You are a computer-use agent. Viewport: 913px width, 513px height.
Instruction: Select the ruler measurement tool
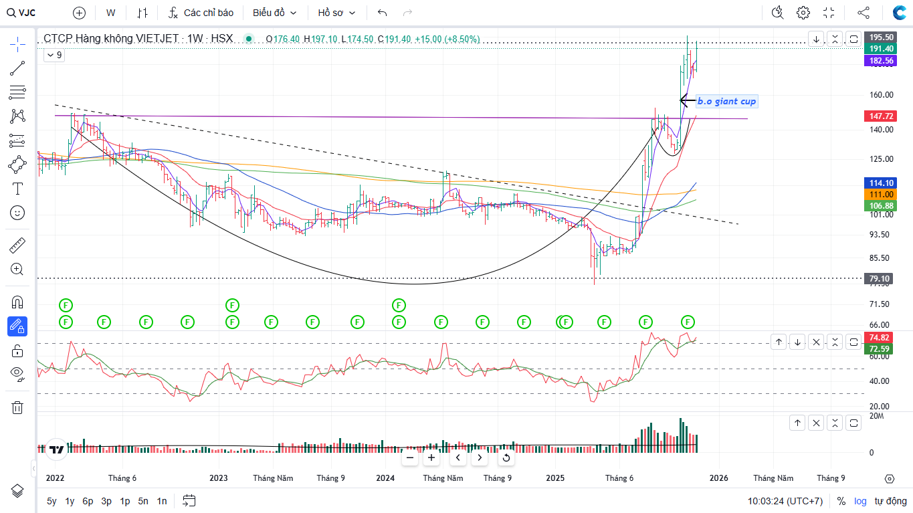tap(17, 245)
